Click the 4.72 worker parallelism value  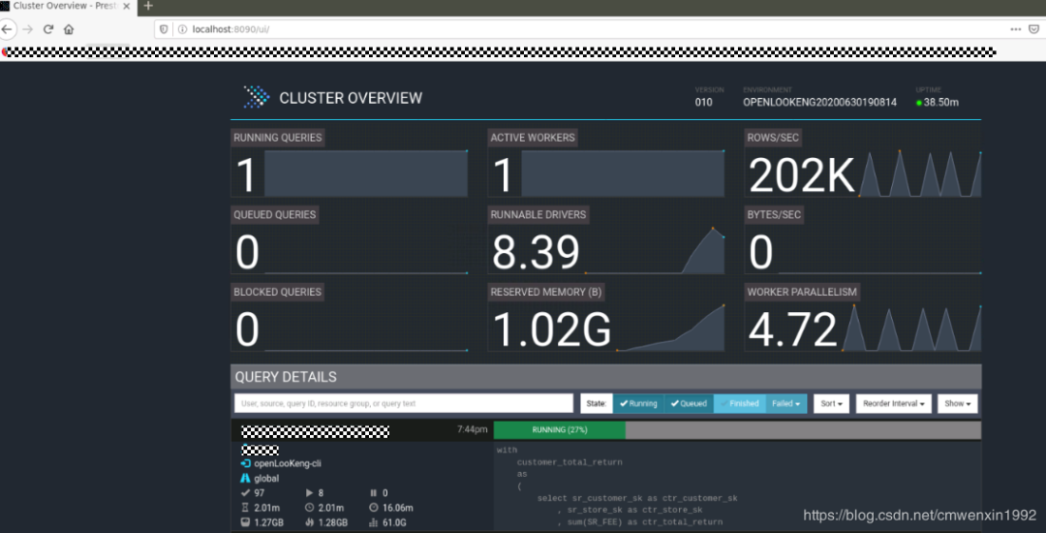click(x=792, y=329)
